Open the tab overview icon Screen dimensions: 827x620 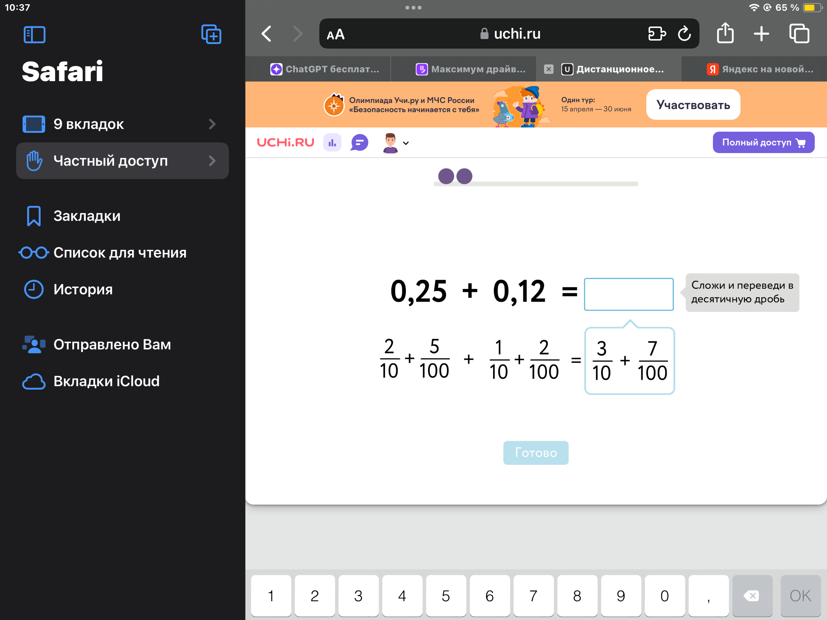(x=799, y=34)
